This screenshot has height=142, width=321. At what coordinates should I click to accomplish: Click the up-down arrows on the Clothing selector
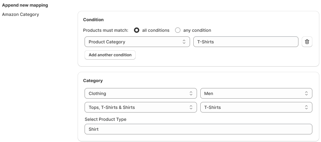click(x=191, y=93)
